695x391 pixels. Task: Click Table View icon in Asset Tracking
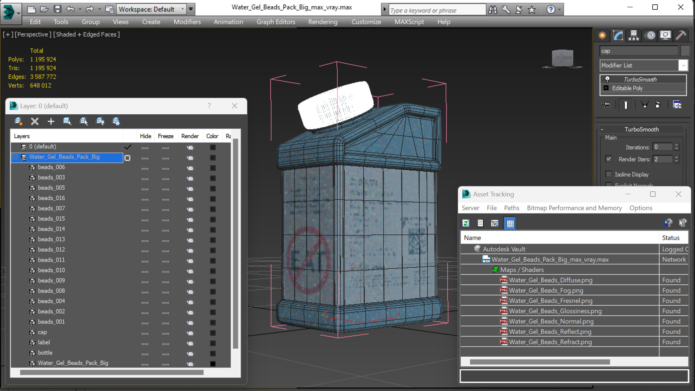click(510, 223)
